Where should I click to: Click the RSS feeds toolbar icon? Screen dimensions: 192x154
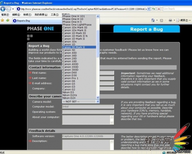click(x=161, y=20)
